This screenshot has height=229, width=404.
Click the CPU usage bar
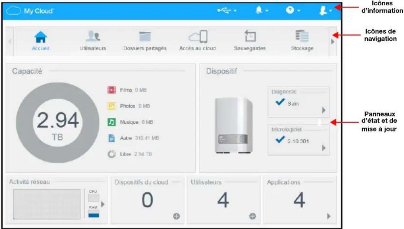(x=94, y=198)
